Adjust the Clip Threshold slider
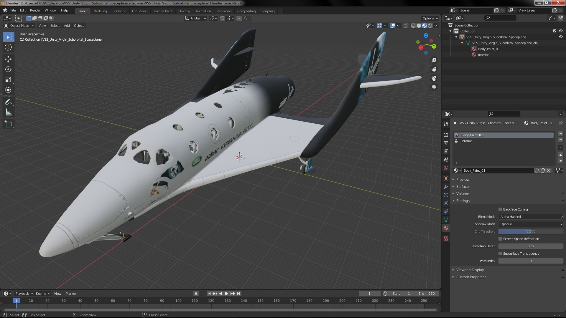566x318 pixels. (531, 231)
